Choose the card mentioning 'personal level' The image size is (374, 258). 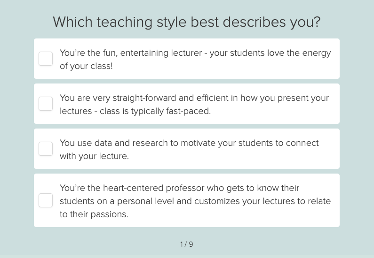point(187,200)
